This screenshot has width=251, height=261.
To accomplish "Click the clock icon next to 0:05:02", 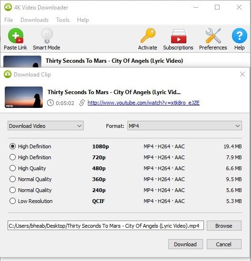I will [x=50, y=103].
